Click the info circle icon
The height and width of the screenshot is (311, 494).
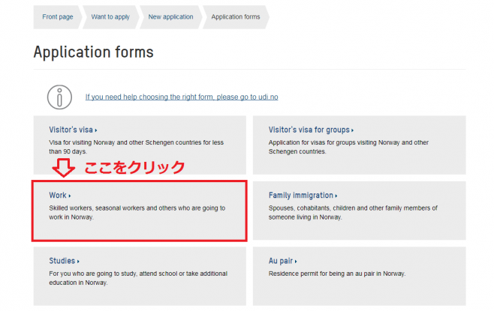point(59,97)
